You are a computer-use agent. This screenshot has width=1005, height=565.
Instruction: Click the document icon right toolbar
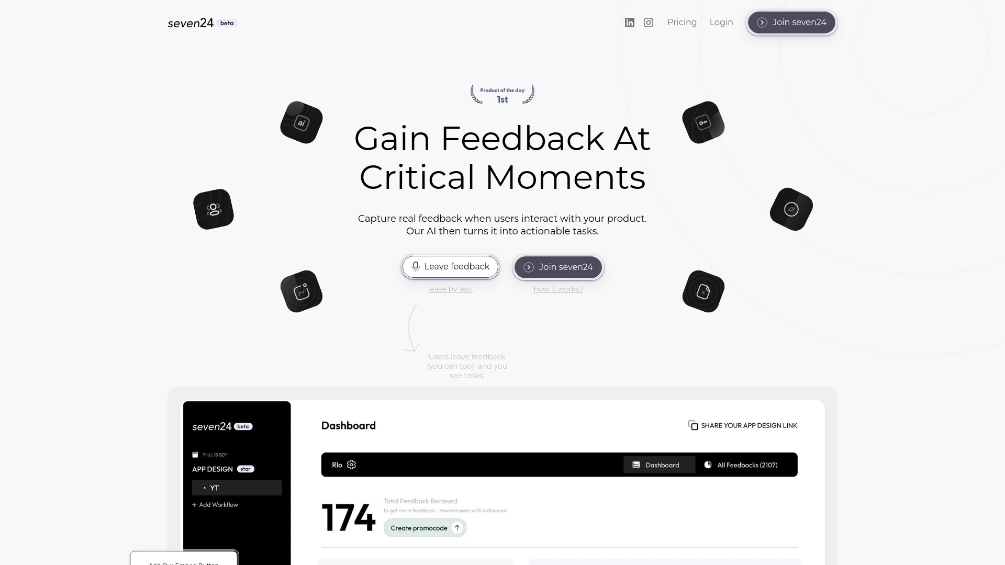pyautogui.click(x=703, y=290)
